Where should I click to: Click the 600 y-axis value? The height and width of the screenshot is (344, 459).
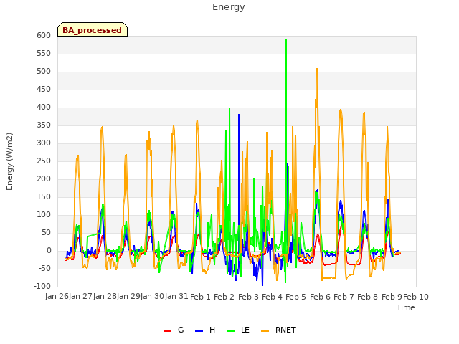click(x=44, y=35)
